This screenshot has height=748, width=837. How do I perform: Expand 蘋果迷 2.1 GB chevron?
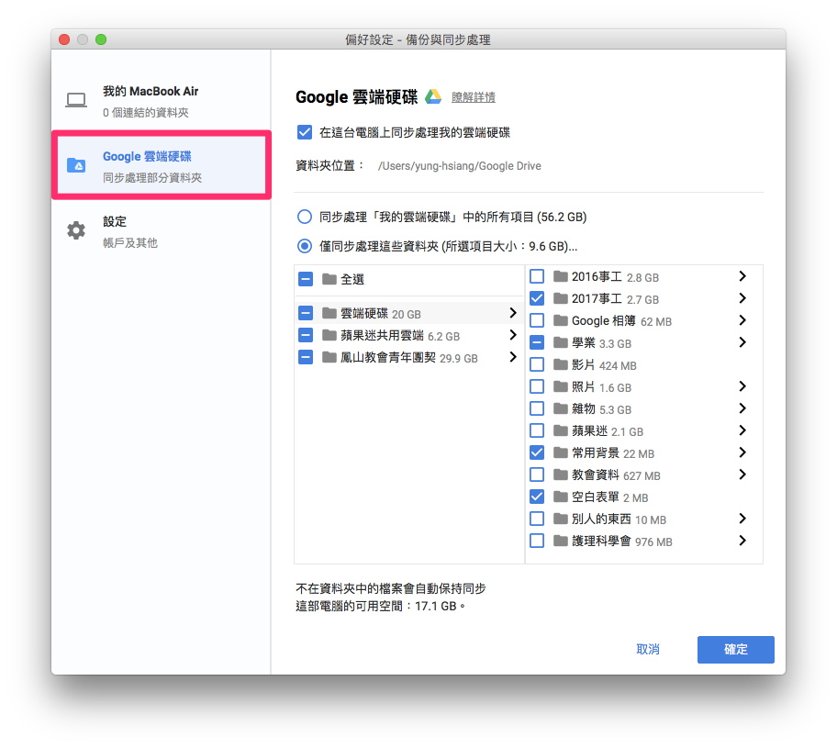(742, 430)
